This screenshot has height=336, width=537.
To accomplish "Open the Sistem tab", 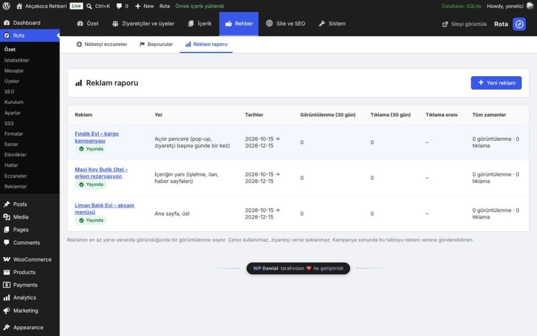I will click(x=332, y=24).
